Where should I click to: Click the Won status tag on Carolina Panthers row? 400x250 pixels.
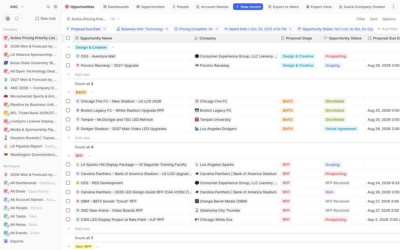coord(329,192)
